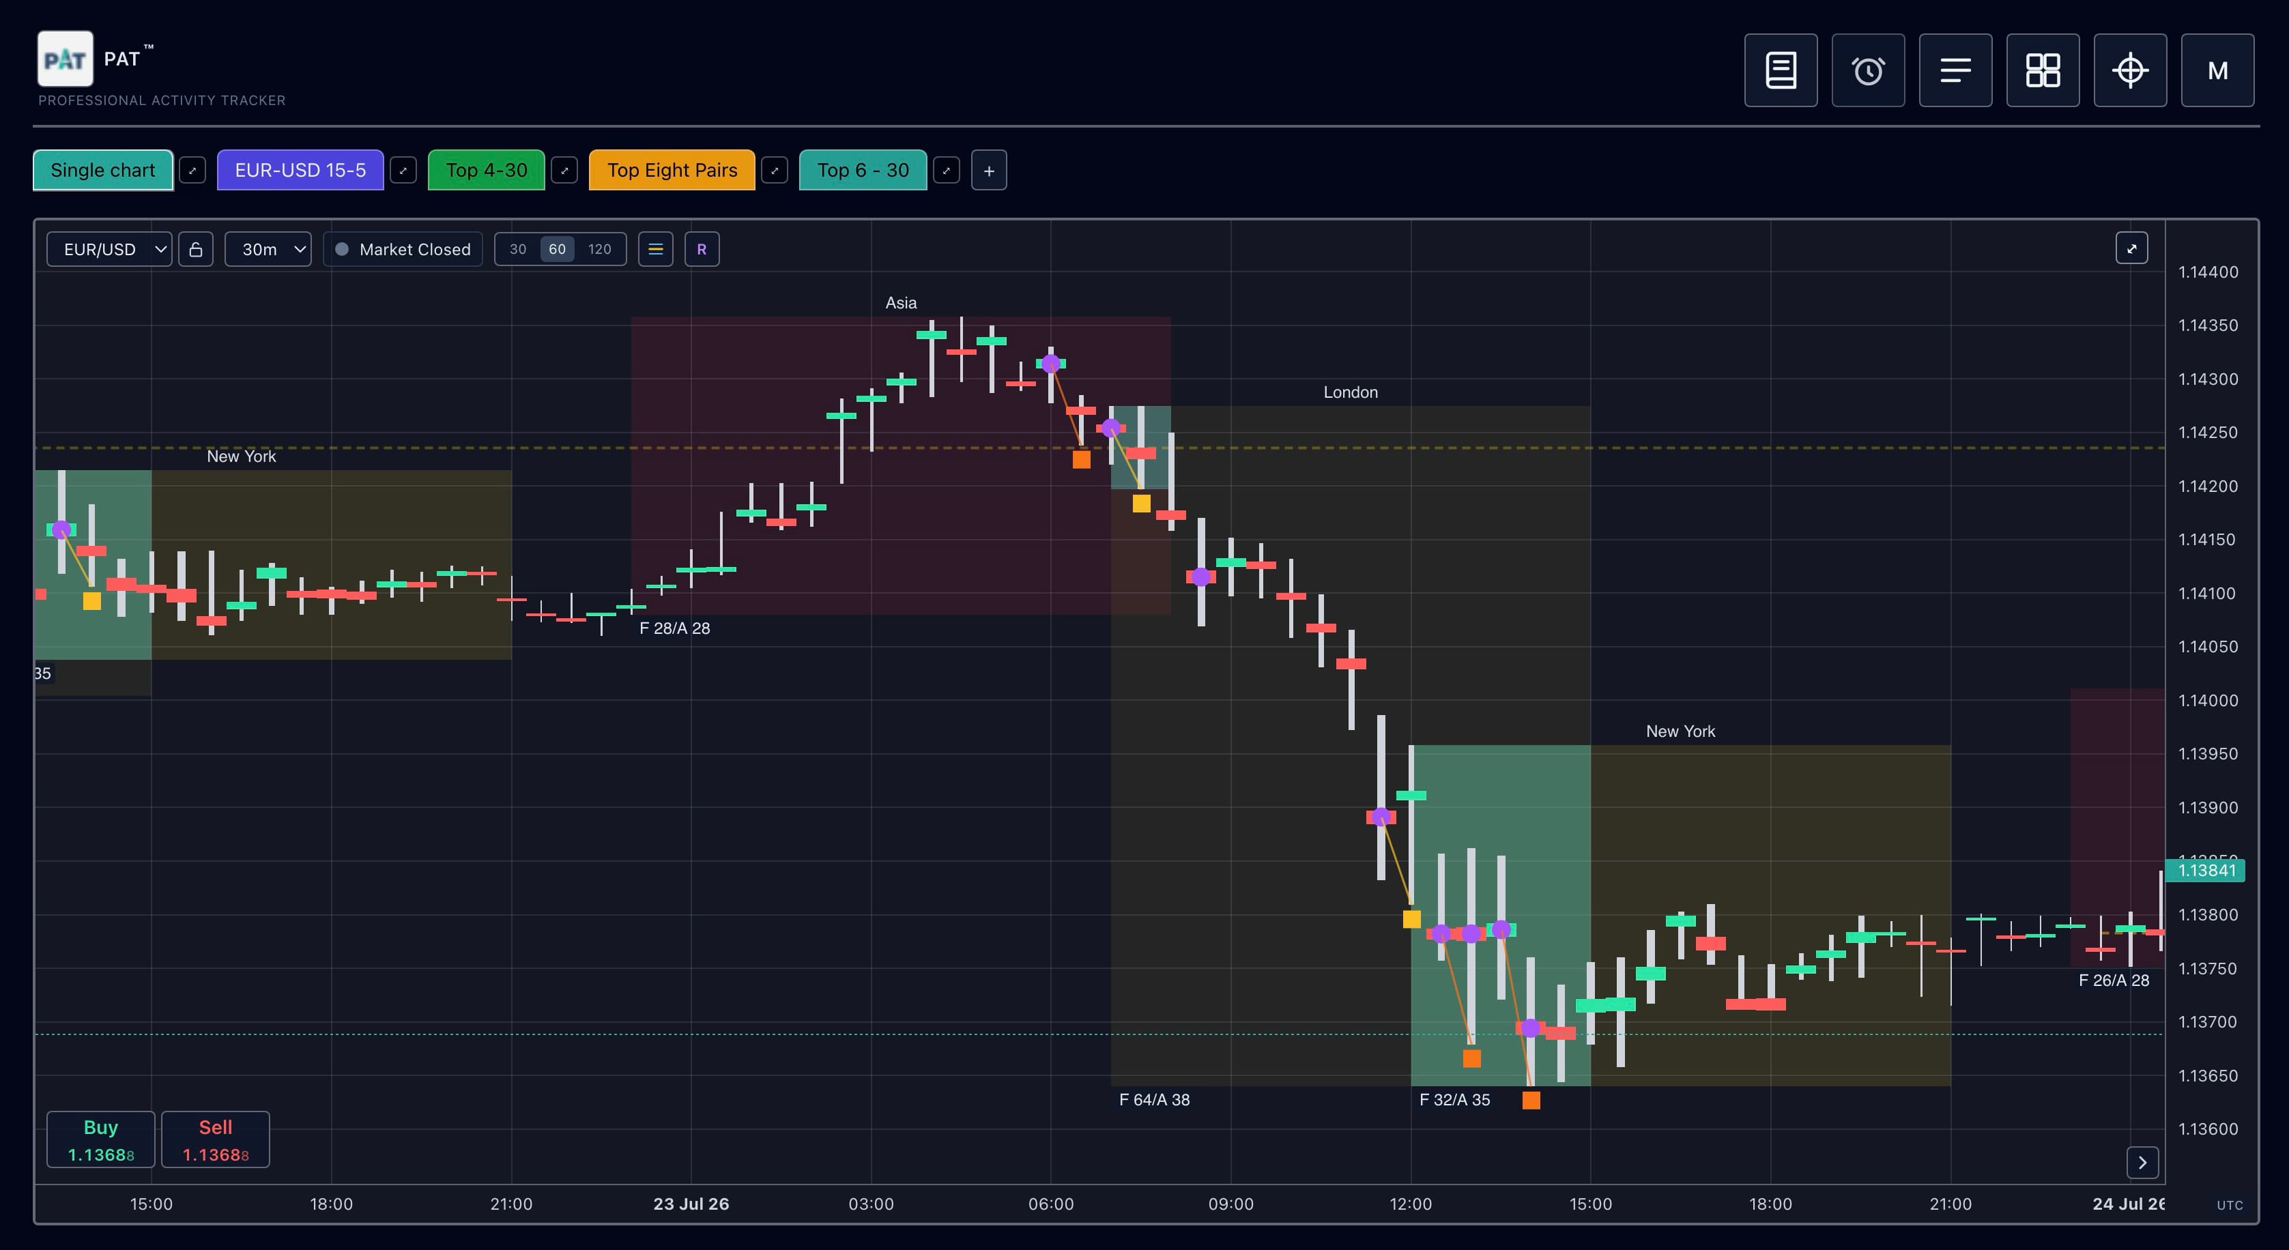Click the 03:00 time axis label
2289x1250 pixels.
coord(871,1205)
